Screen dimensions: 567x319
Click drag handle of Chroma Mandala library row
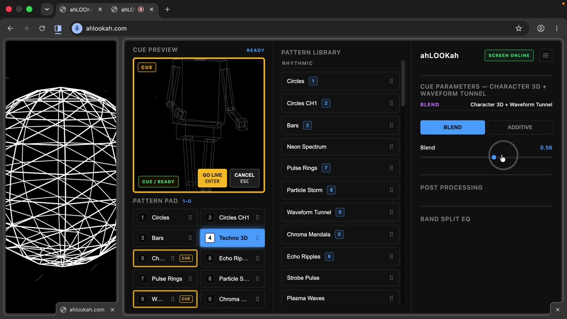(391, 234)
